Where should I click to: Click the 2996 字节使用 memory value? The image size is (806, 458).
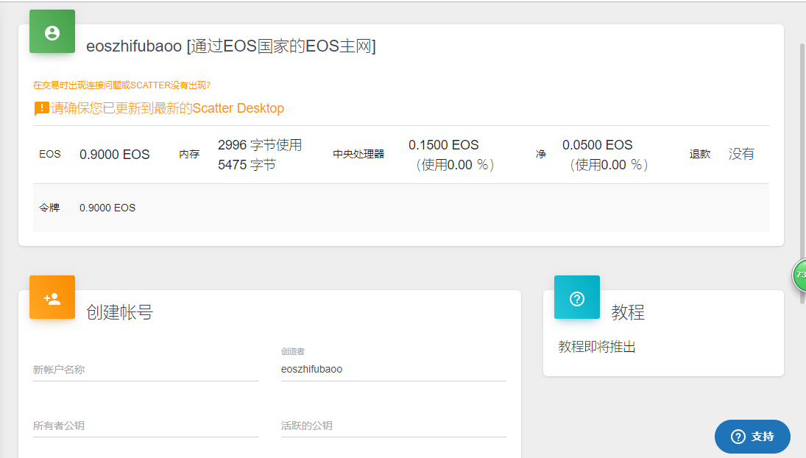coord(260,145)
